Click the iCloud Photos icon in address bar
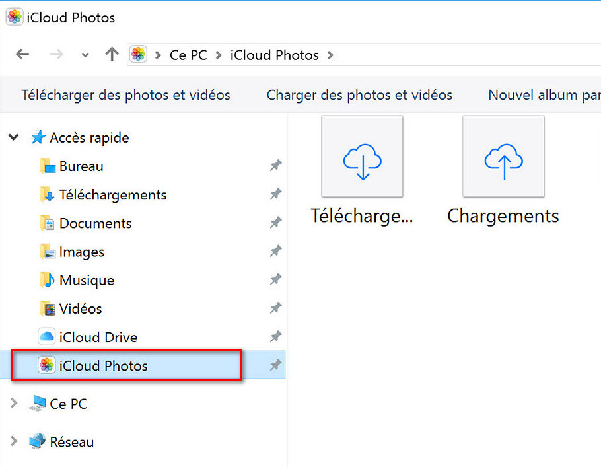The width and height of the screenshot is (601, 467). point(138,55)
